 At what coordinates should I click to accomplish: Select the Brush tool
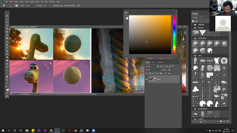[7, 41]
